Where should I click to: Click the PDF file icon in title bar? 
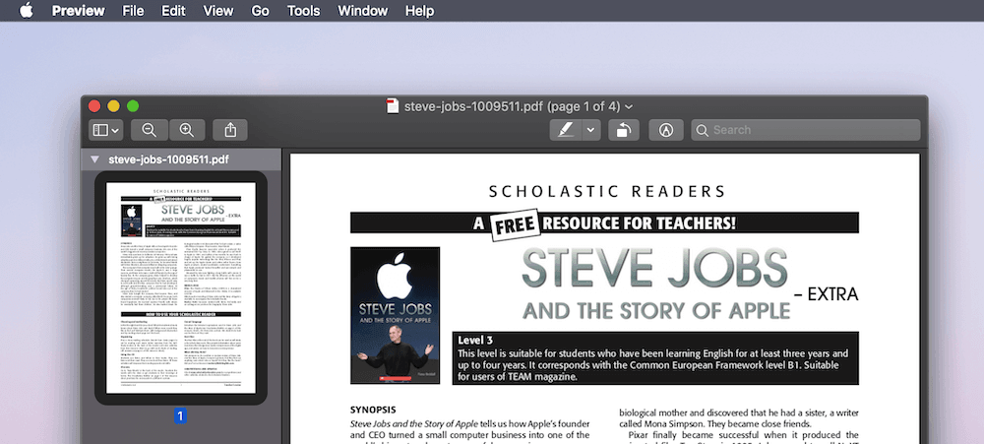pos(393,106)
